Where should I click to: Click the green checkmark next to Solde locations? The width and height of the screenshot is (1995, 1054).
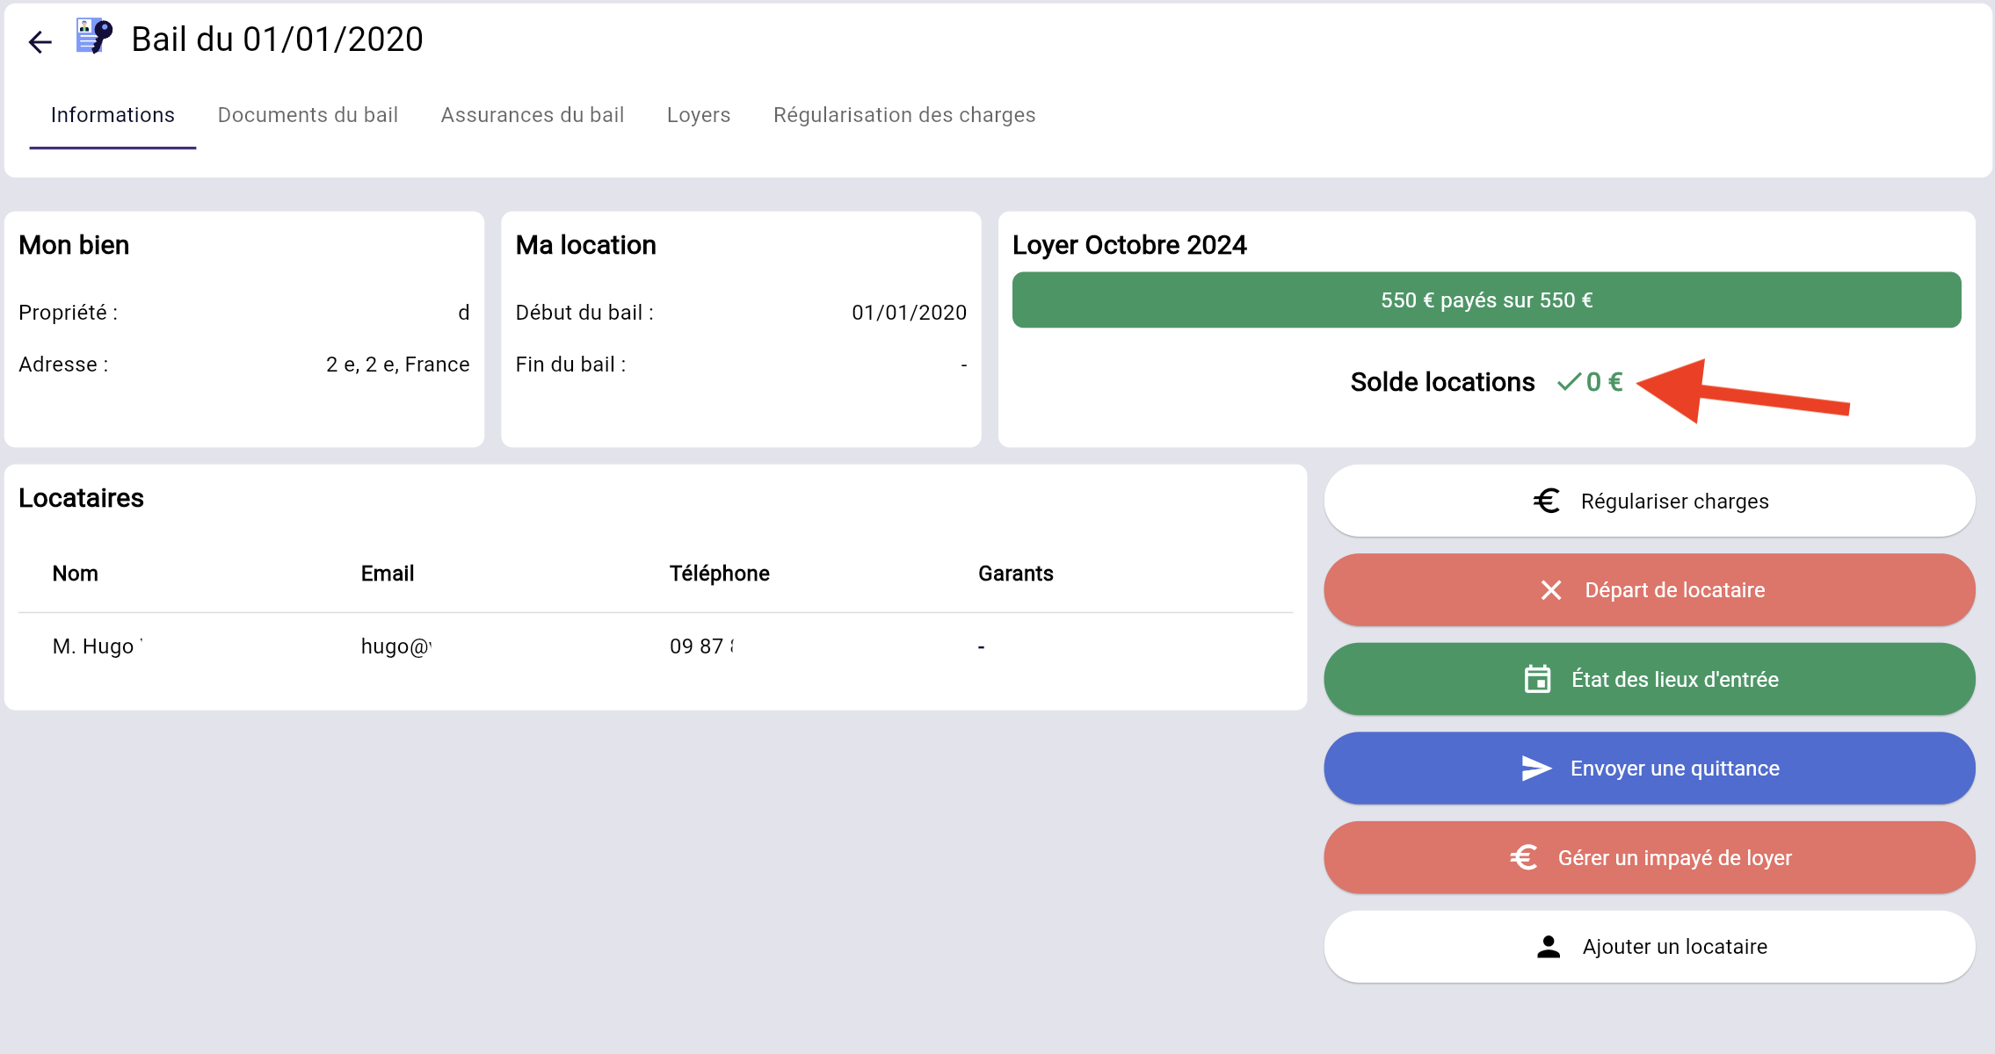point(1569,382)
